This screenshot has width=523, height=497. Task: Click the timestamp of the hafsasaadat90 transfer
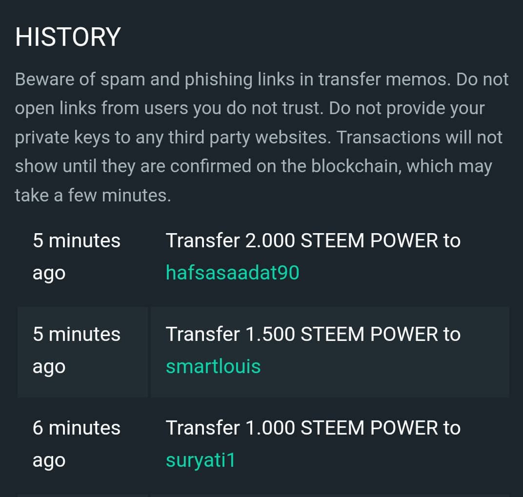click(x=76, y=257)
